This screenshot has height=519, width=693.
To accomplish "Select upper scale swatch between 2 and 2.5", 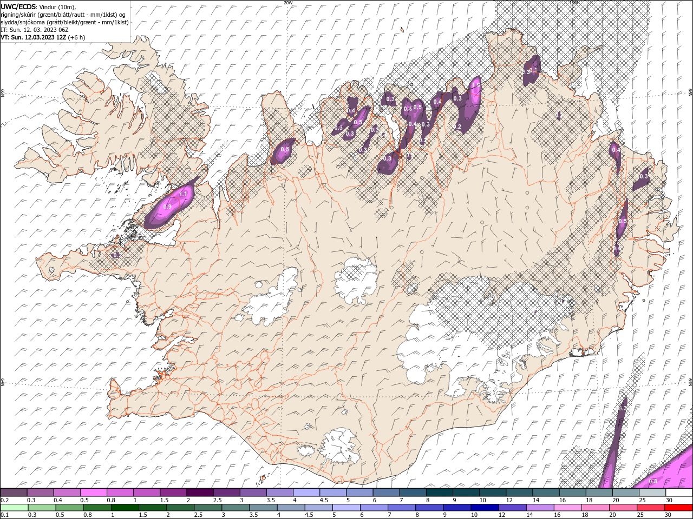I will pos(199,493).
